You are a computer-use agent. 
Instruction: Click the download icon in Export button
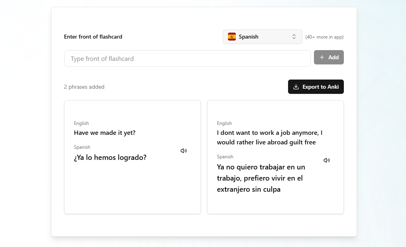pos(296,87)
